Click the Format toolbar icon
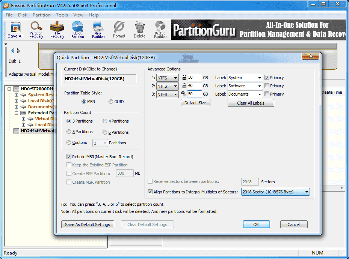This screenshot has height=259, width=349. [119, 30]
